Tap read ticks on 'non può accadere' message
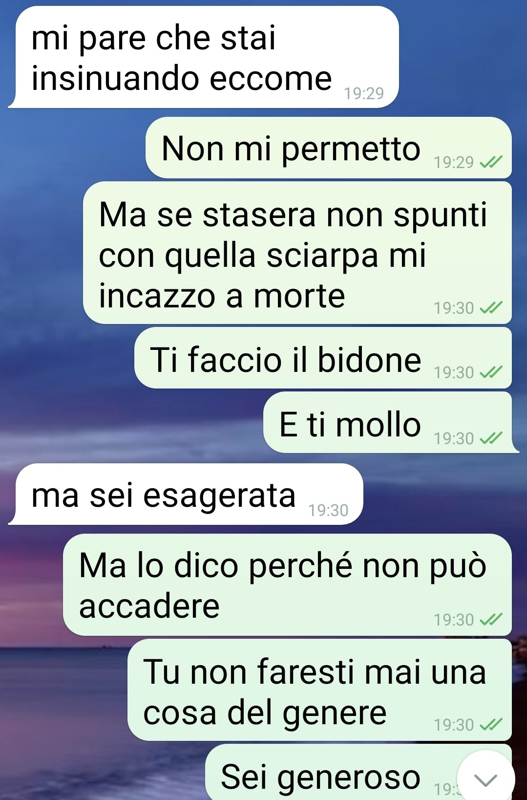 491,620
